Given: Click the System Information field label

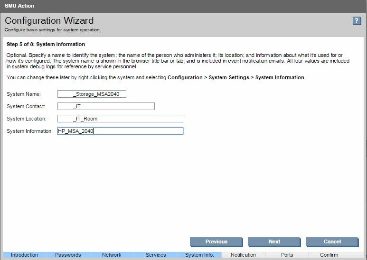Looking at the screenshot, I should (x=29, y=131).
